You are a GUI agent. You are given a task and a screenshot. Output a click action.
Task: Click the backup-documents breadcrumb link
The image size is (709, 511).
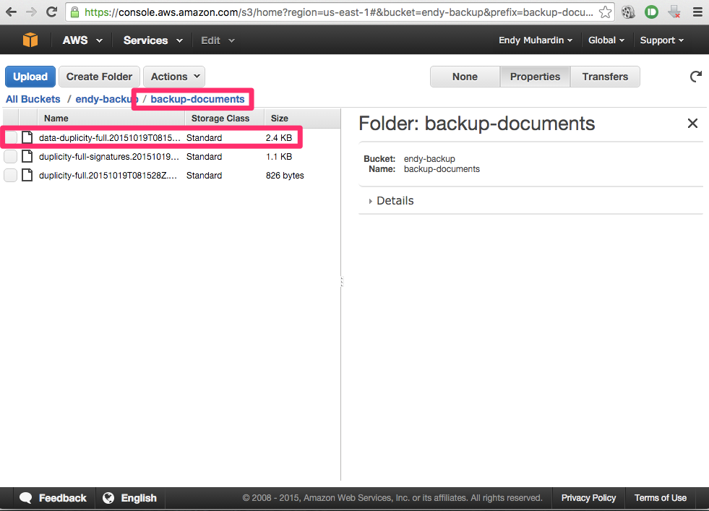197,99
